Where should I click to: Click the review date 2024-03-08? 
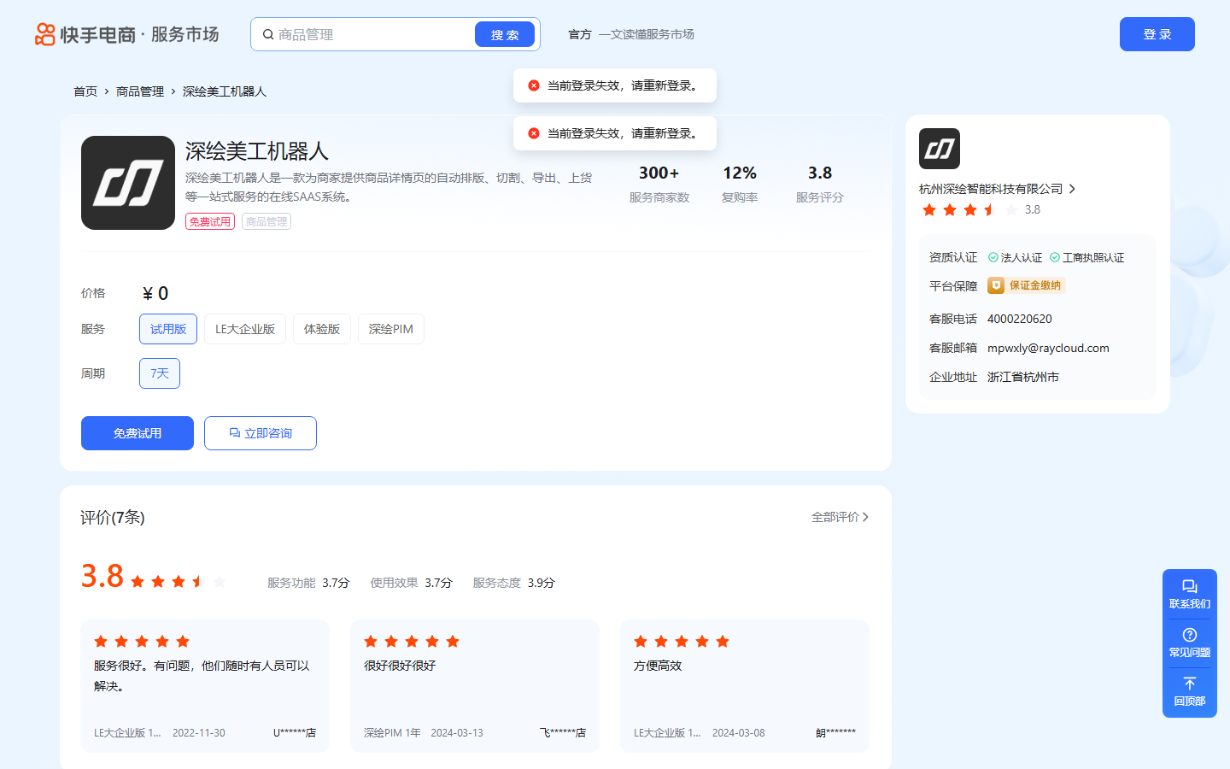point(739,733)
